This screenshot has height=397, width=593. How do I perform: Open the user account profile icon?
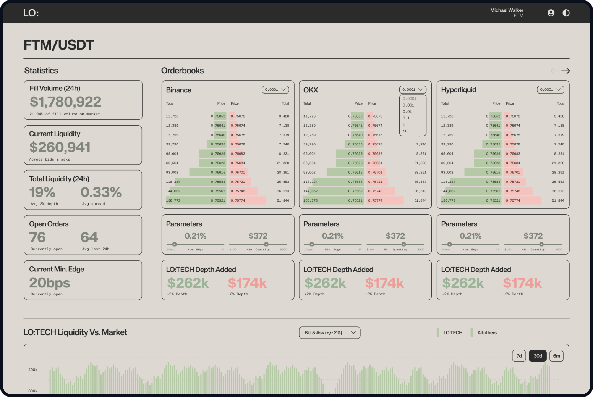[x=551, y=13]
